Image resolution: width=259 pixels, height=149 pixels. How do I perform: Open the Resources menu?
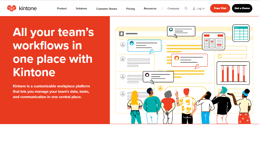(150, 9)
